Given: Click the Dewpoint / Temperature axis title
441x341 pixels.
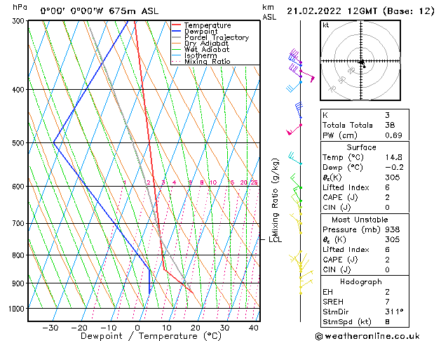Looking at the screenshot, I should pos(151,336).
